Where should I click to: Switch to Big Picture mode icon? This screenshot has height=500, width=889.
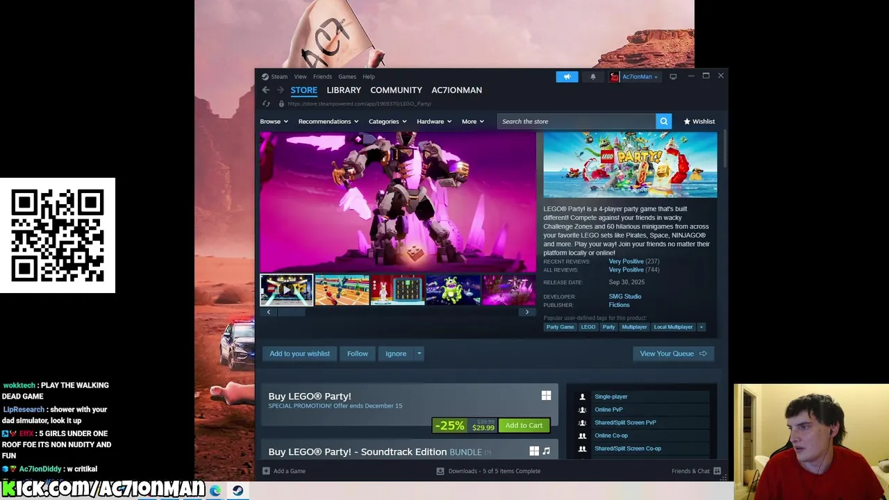pos(673,76)
